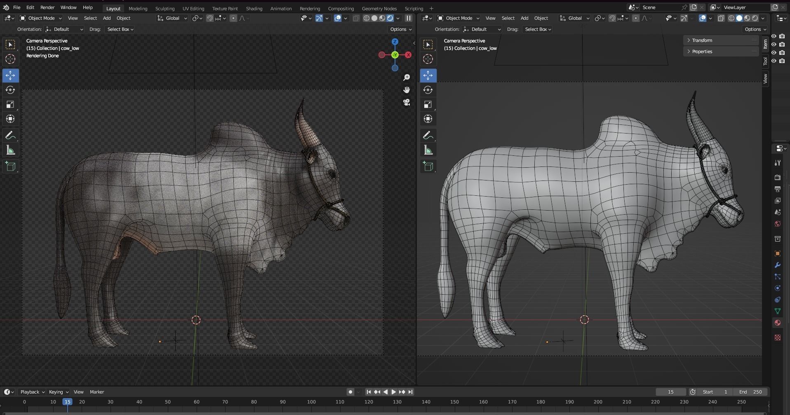Open Drag Select Box dropdown in left viewport
790x415 pixels.
click(x=120, y=29)
